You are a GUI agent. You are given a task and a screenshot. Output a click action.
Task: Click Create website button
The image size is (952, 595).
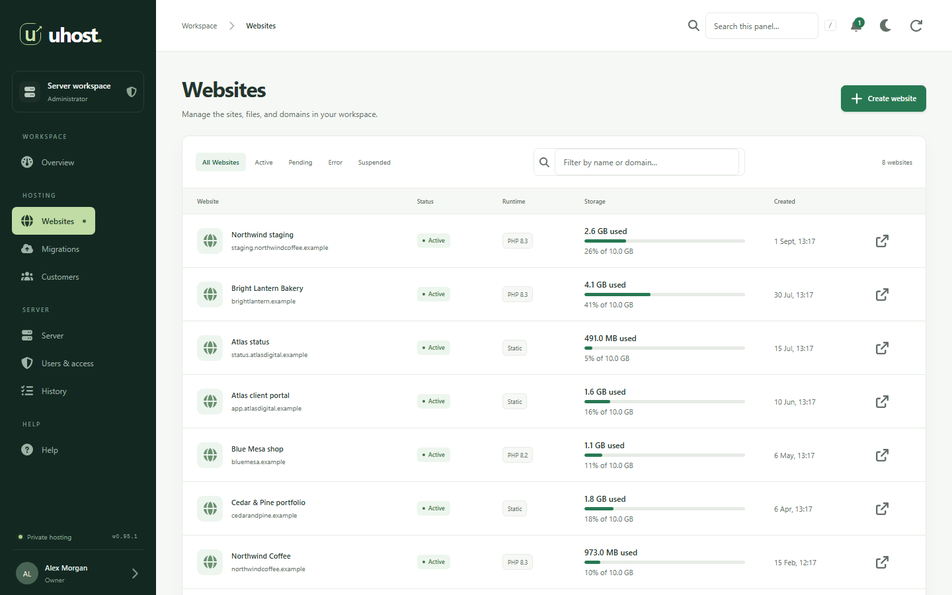883,99
